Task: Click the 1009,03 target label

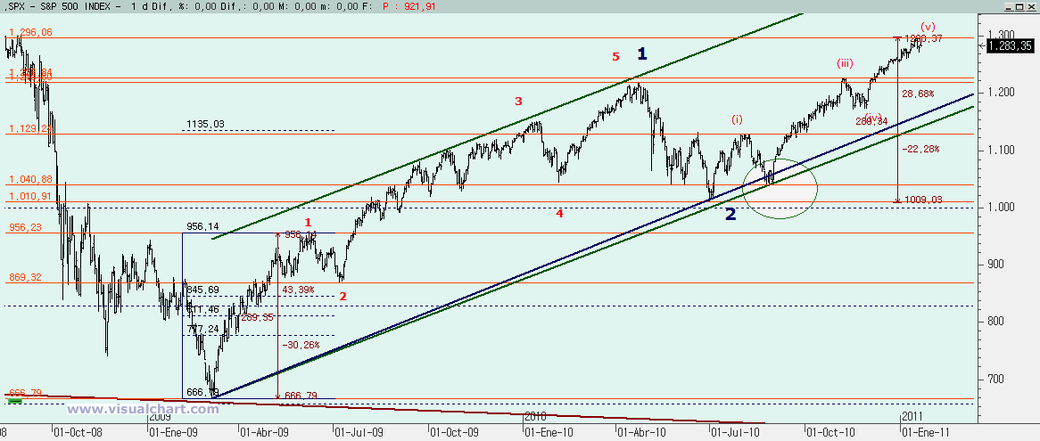Action: point(922,199)
